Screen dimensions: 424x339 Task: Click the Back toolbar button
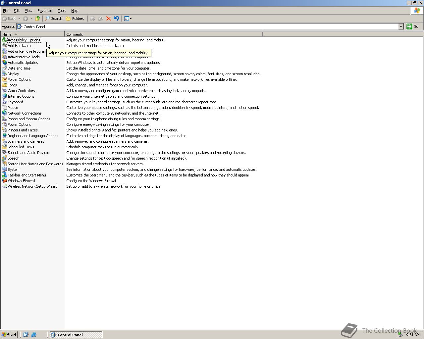(9, 19)
